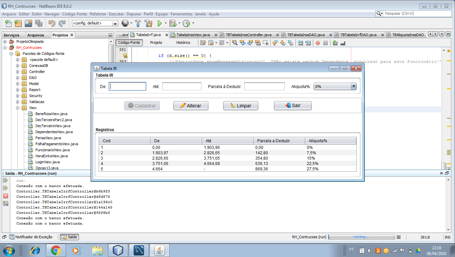Expand the Controller package node
This screenshot has width=455, height=257.
18,72
